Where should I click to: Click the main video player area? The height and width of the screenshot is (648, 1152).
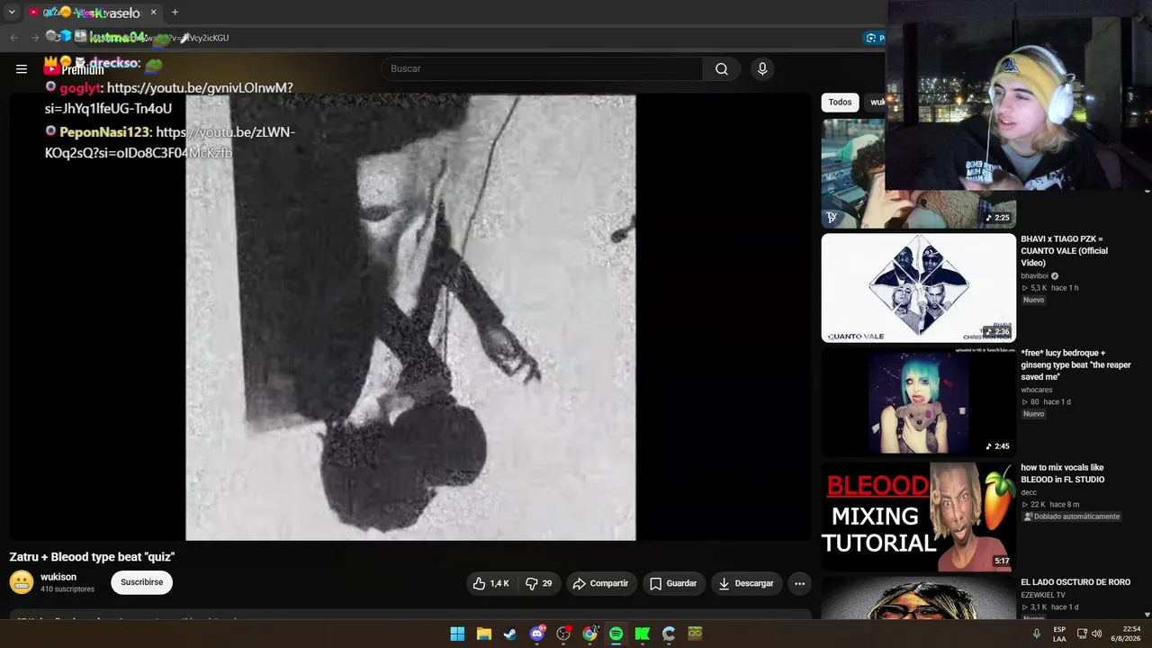410,317
